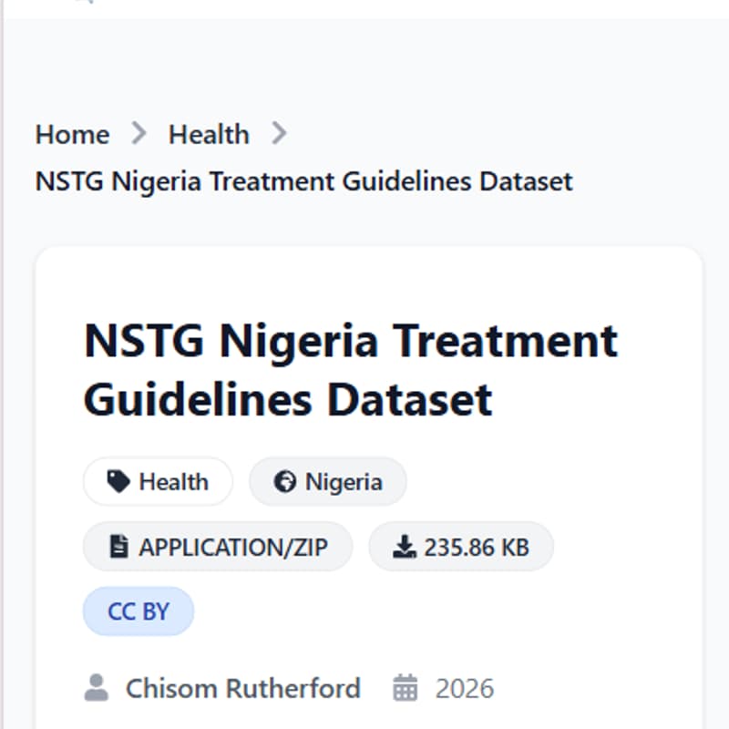Click the download icon next to 235.86 KB
The width and height of the screenshot is (729, 729).
click(x=403, y=546)
